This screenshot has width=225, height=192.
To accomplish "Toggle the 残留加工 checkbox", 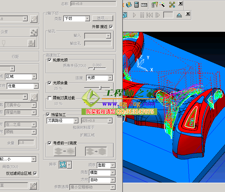I will 48,115.
